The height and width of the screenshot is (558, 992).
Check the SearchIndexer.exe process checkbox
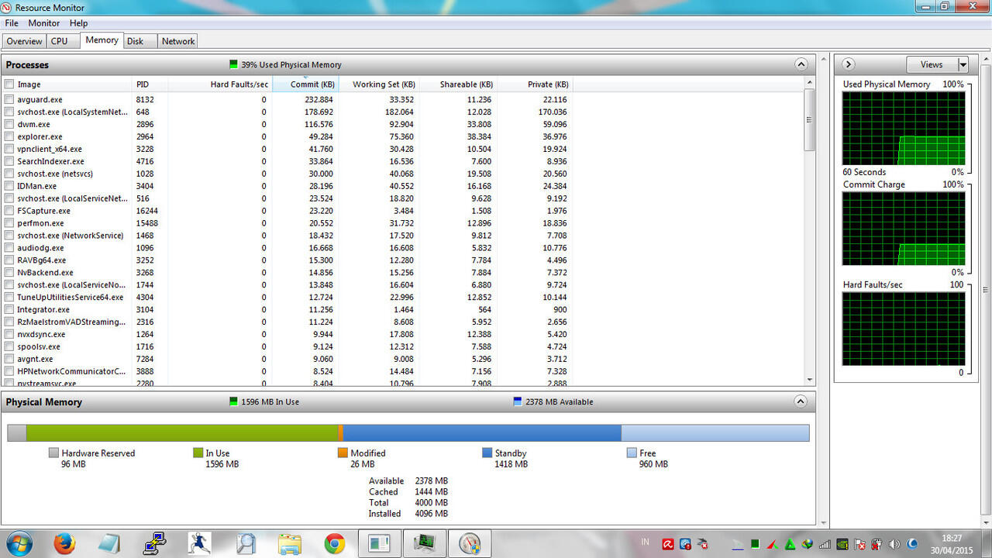tap(9, 162)
